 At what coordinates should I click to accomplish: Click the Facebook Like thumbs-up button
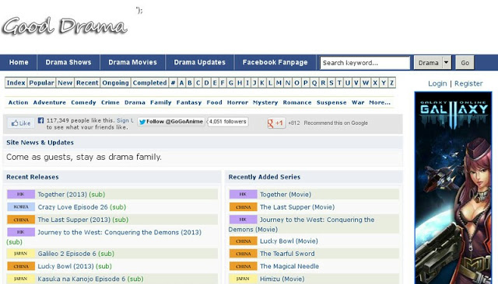[x=21, y=123]
